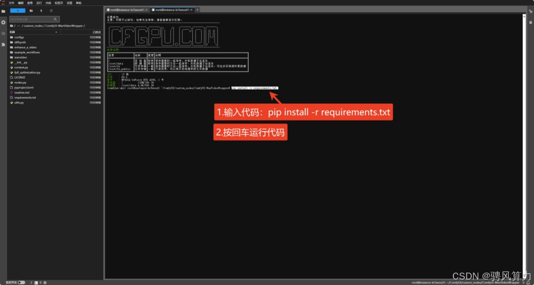
Task: Click the terminals count icon in status bar
Action: [36, 283]
